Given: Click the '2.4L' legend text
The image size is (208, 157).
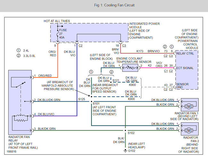Looking at the screenshot, I should point(26,51).
